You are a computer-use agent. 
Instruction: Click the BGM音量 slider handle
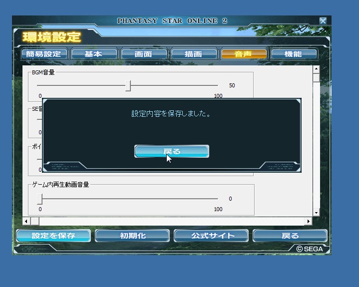(128, 86)
